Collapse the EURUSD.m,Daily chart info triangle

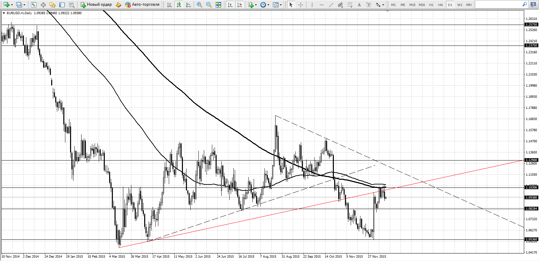coord(4,13)
